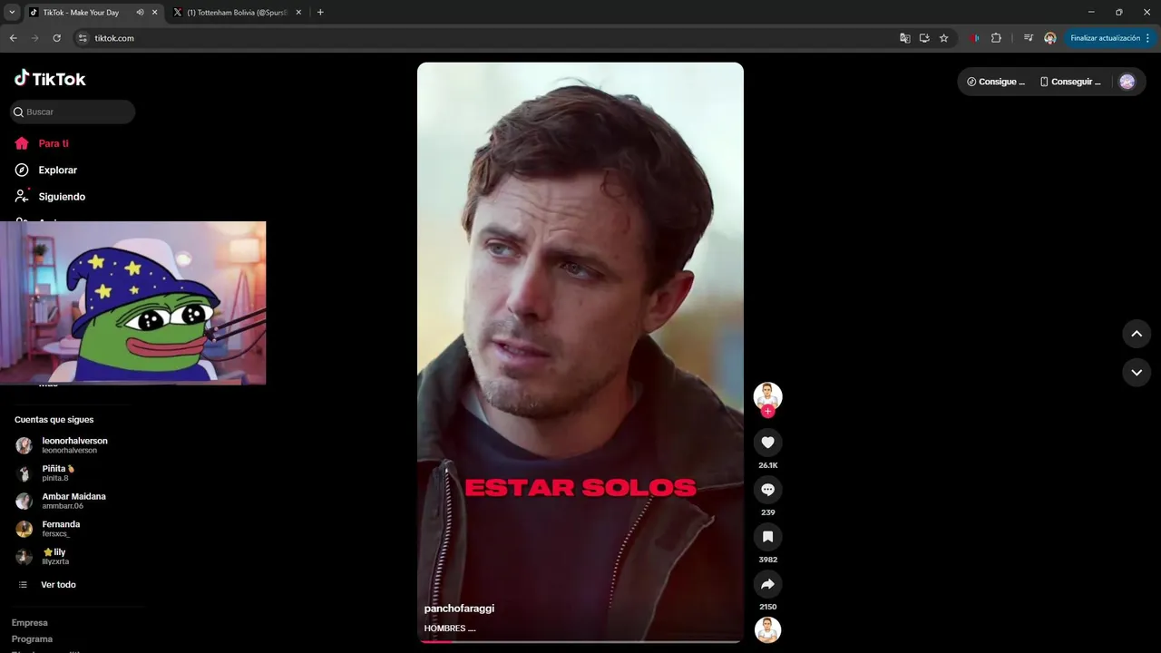1161x653 pixels.
Task: Click the Empresa footer link
Action: pos(30,623)
